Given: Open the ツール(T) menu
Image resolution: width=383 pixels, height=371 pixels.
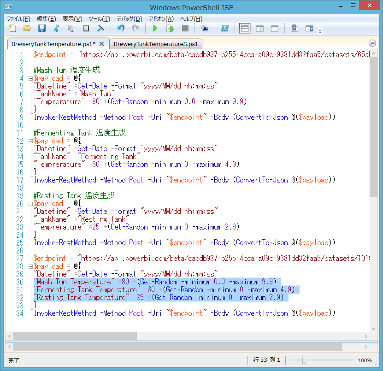Looking at the screenshot, I should pyautogui.click(x=99, y=19).
